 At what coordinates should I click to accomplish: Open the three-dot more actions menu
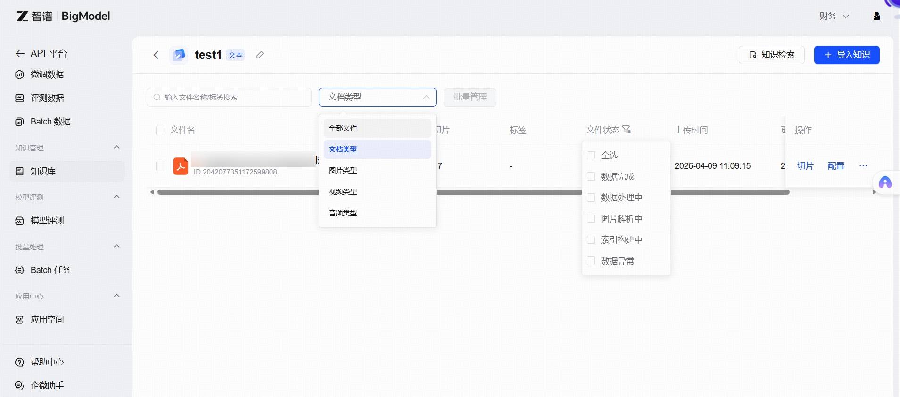point(863,166)
